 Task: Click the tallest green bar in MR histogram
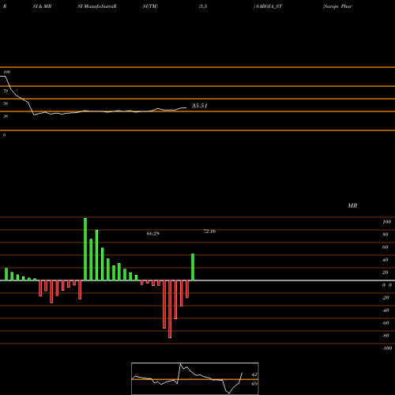(85, 249)
